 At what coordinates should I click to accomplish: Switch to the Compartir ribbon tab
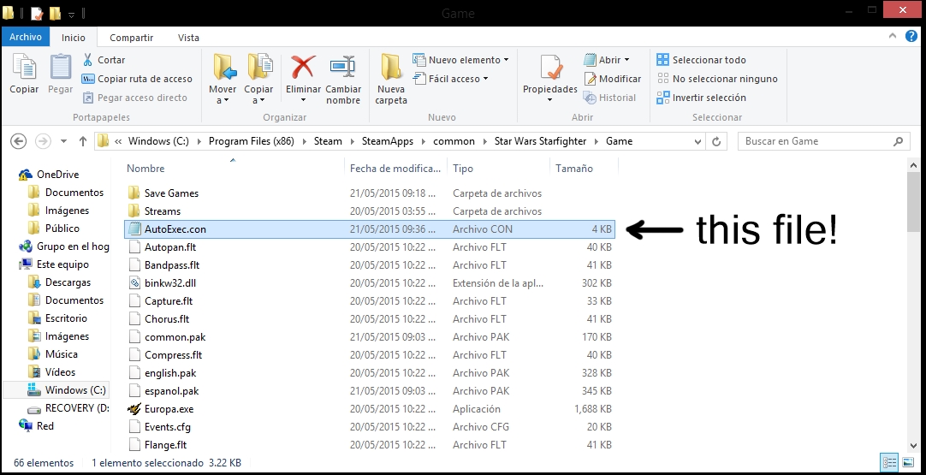132,37
